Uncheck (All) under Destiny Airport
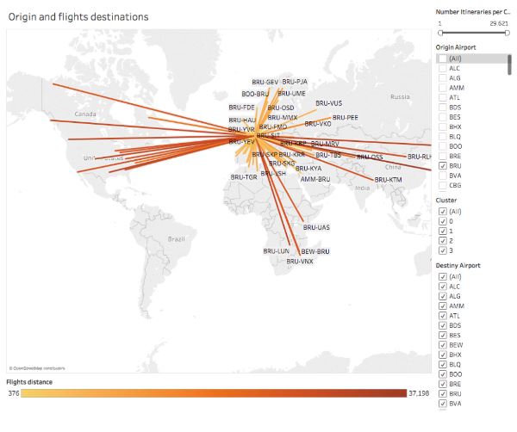 tap(443, 276)
